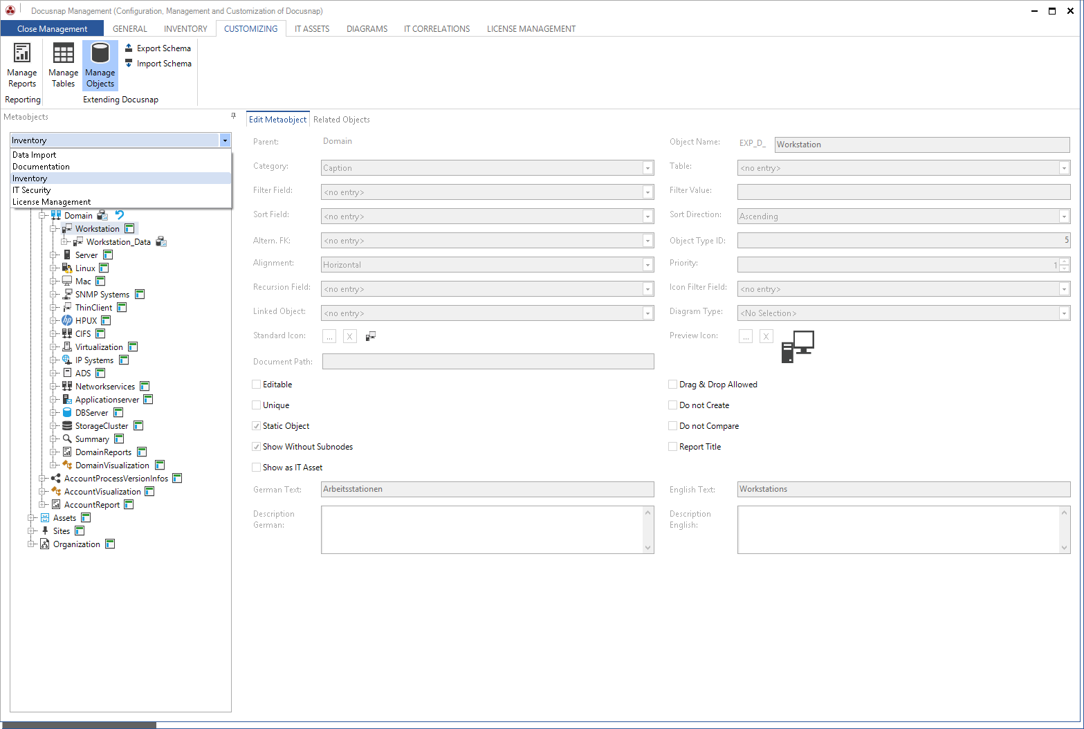Enable Show as IT Asset checkbox
This screenshot has width=1084, height=729.
pos(257,467)
